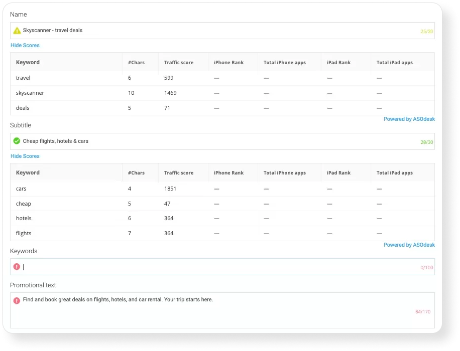Click traffic score 1851 for cars
Viewport: 460px width, 351px height.
click(x=170, y=189)
